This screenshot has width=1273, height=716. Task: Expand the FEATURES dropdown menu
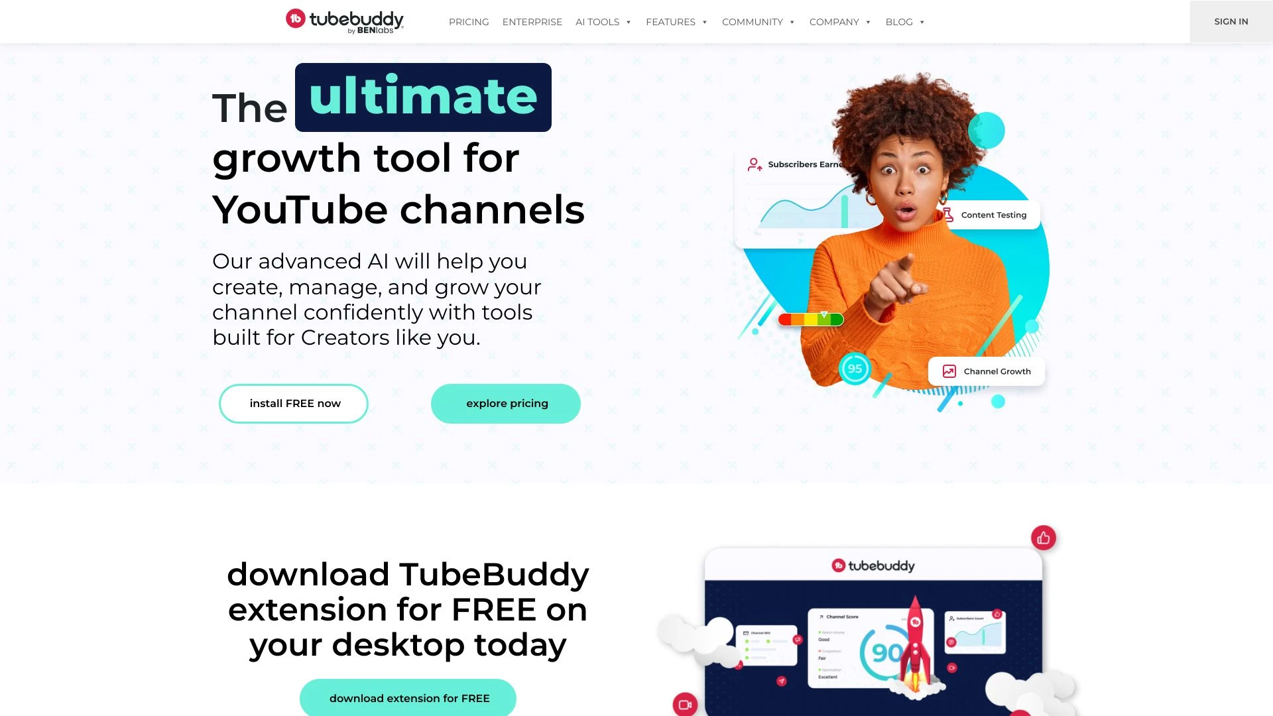pyautogui.click(x=678, y=21)
